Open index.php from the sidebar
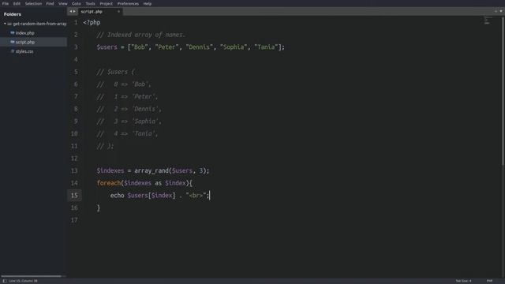 pos(24,33)
